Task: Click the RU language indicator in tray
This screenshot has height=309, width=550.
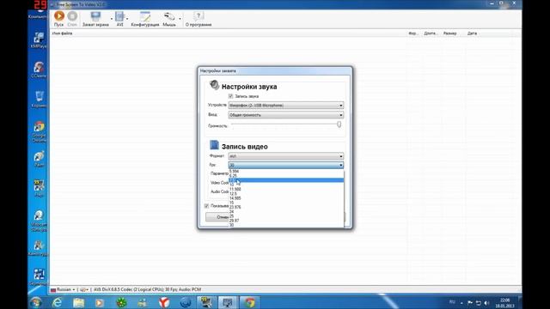Action: [x=452, y=302]
